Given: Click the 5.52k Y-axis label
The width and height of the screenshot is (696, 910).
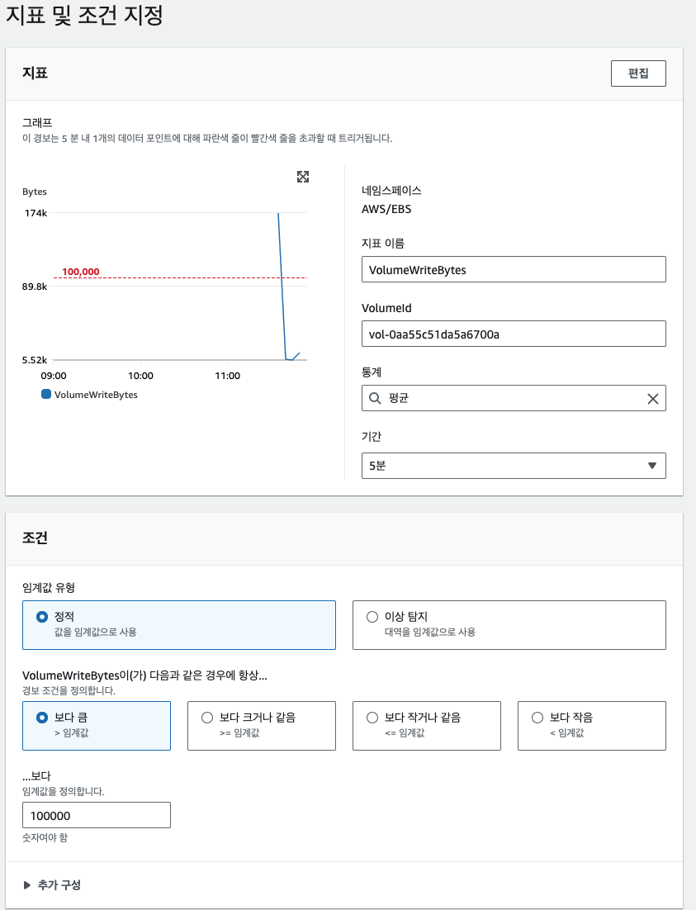Looking at the screenshot, I should pyautogui.click(x=35, y=360).
